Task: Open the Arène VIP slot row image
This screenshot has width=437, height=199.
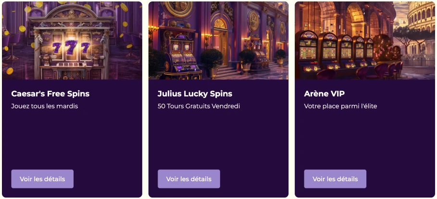Action: click(364, 41)
